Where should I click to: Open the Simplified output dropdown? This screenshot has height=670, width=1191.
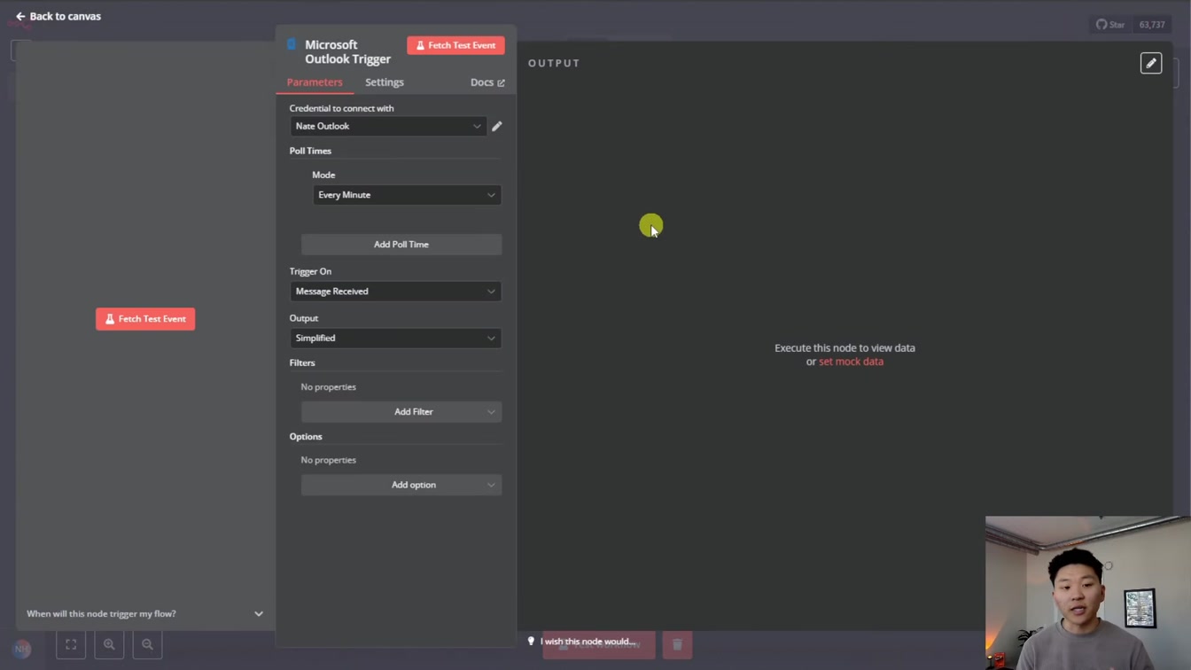point(395,339)
